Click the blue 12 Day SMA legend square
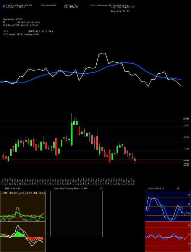This screenshot has height=252, width=191. point(4,6)
